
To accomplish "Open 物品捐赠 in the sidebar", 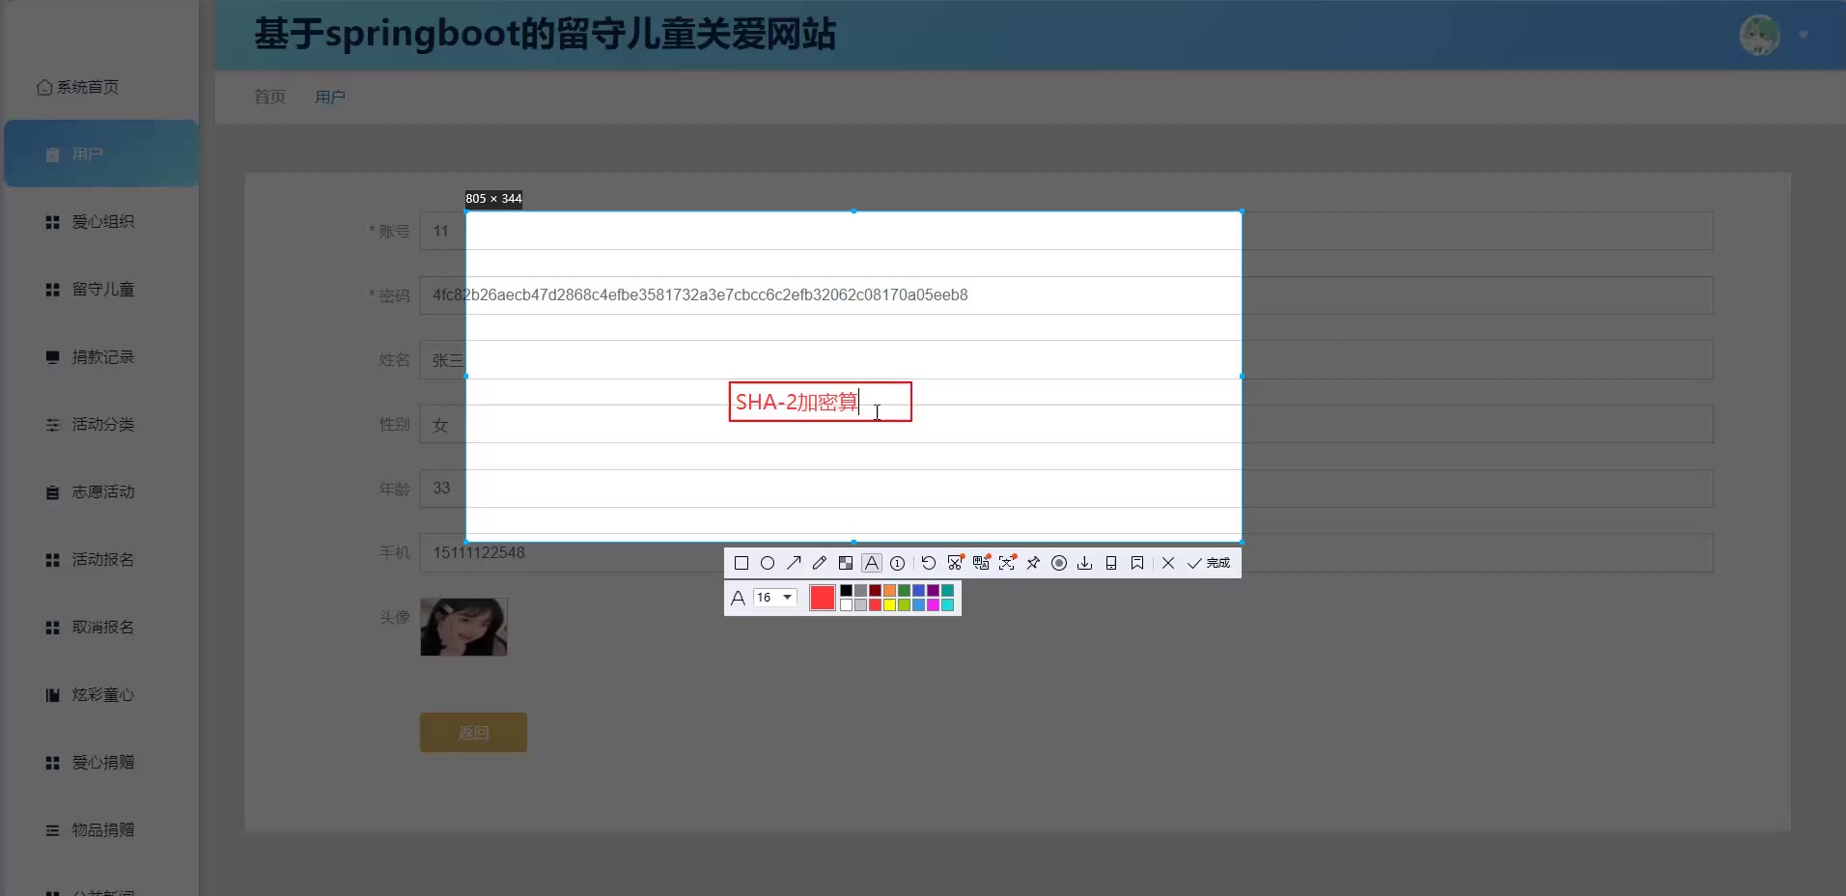I will [x=101, y=830].
